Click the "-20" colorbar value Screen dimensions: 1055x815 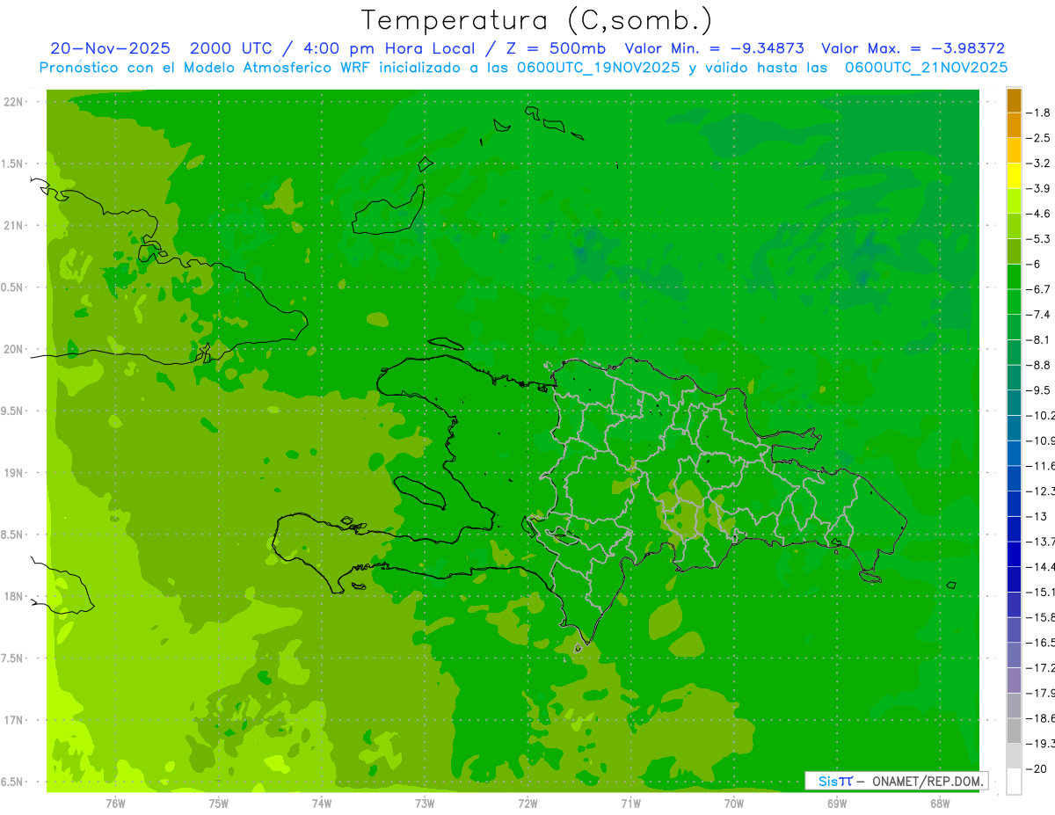(x=1037, y=768)
